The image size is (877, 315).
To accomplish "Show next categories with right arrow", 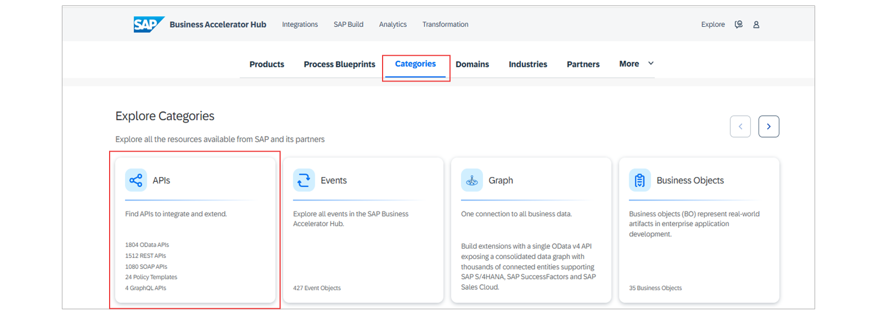I will click(769, 127).
